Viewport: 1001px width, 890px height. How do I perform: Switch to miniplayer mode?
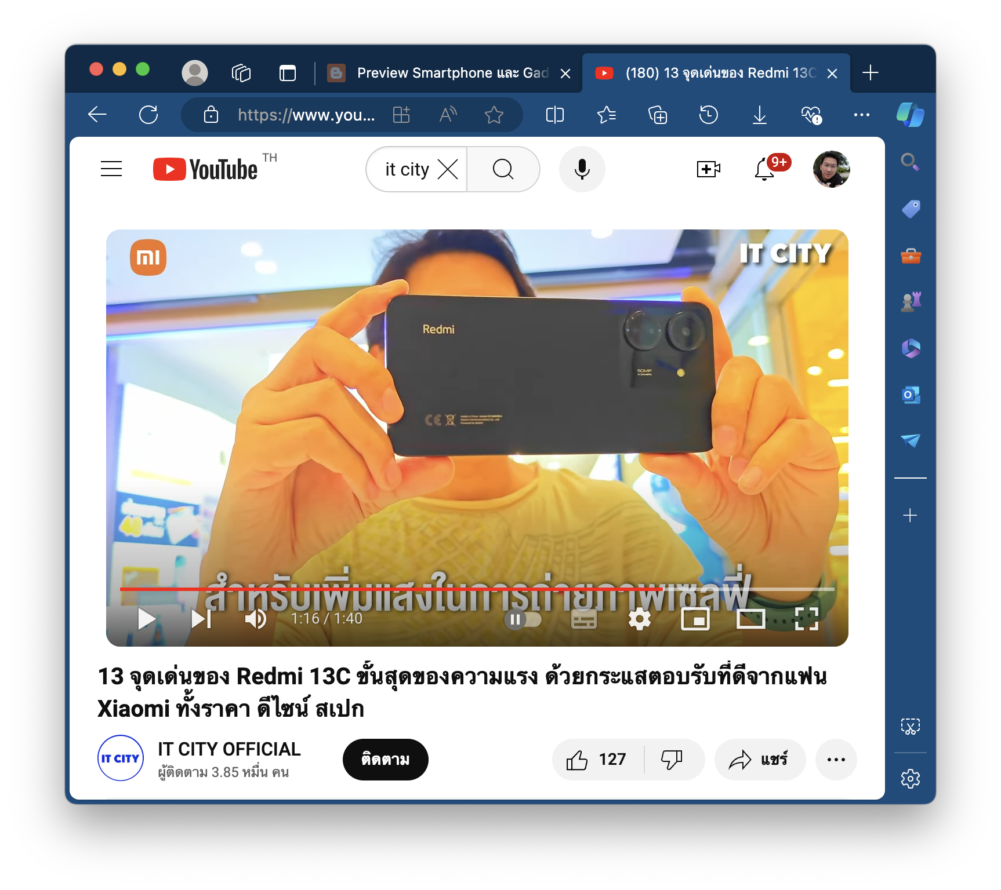click(695, 619)
